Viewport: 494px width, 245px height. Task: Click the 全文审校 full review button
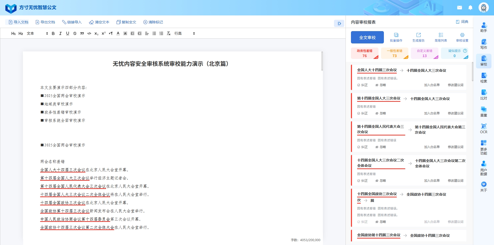tap(367, 37)
